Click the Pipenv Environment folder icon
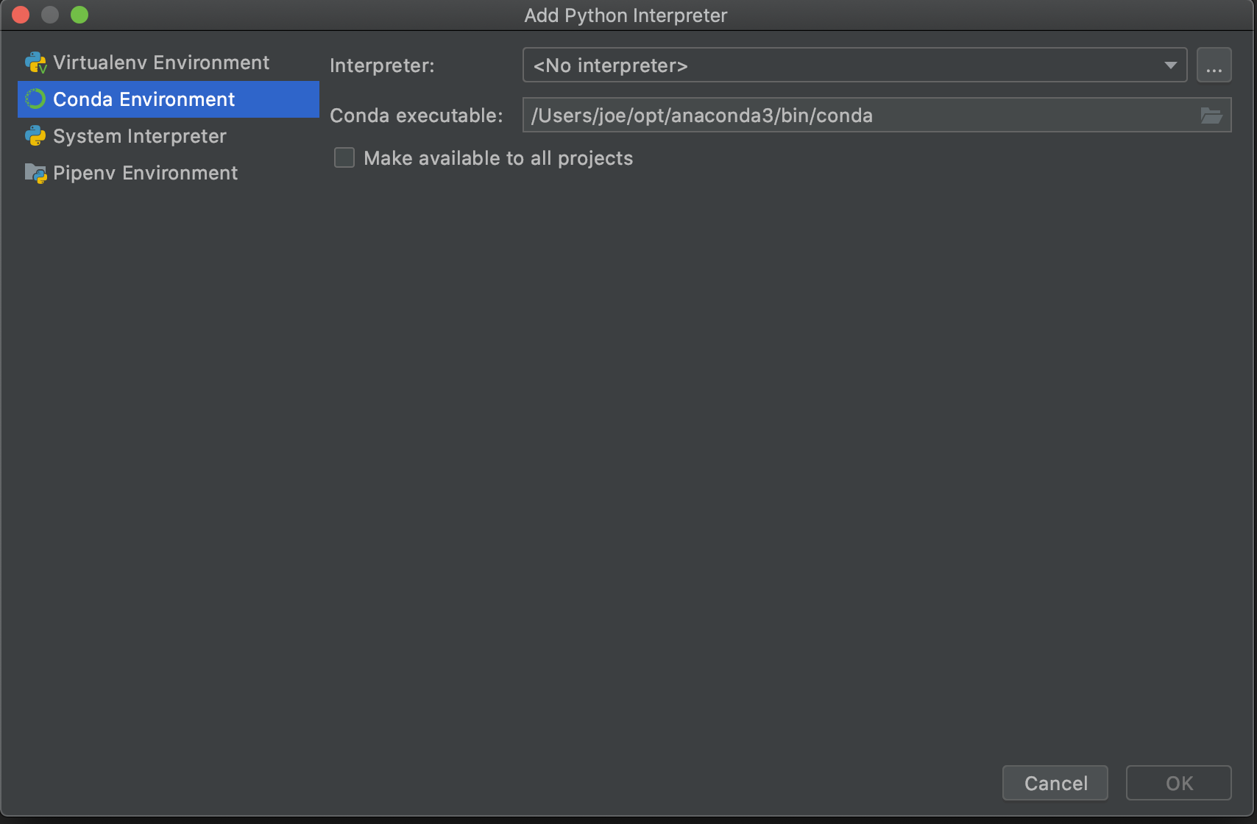The image size is (1257, 824). click(x=35, y=172)
